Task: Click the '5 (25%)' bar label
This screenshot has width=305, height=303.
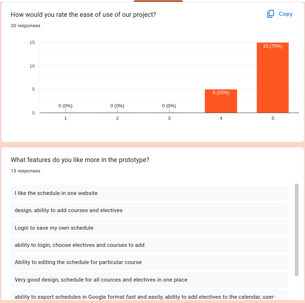Action: (221, 93)
